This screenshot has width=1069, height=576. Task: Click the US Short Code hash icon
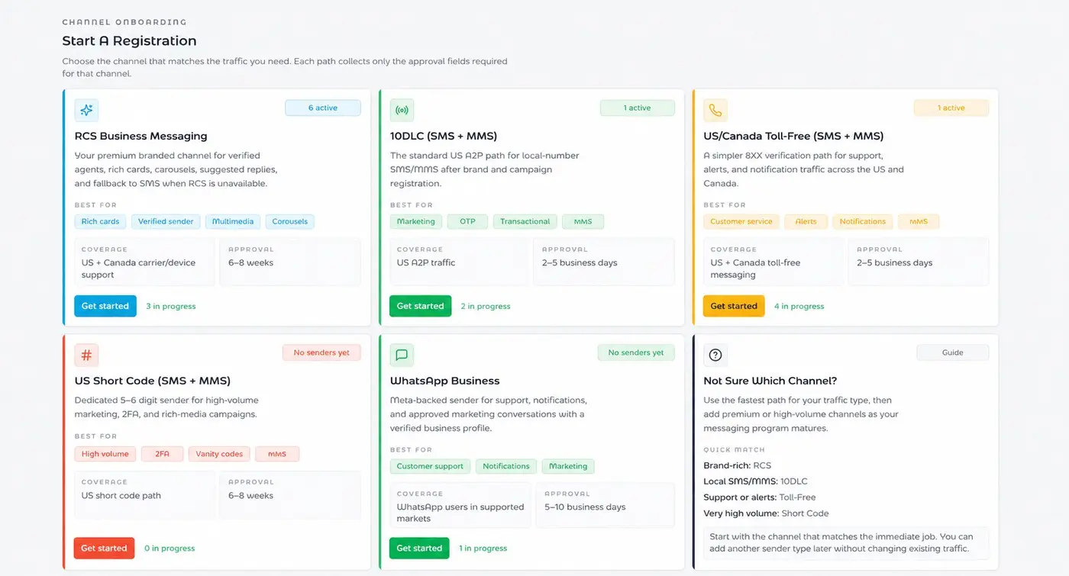(86, 355)
